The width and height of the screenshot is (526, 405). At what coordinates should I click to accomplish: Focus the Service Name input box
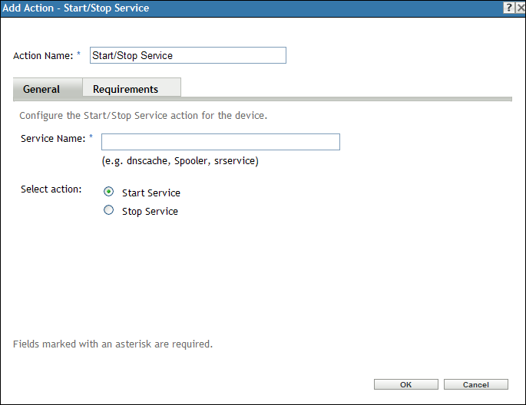(220, 142)
